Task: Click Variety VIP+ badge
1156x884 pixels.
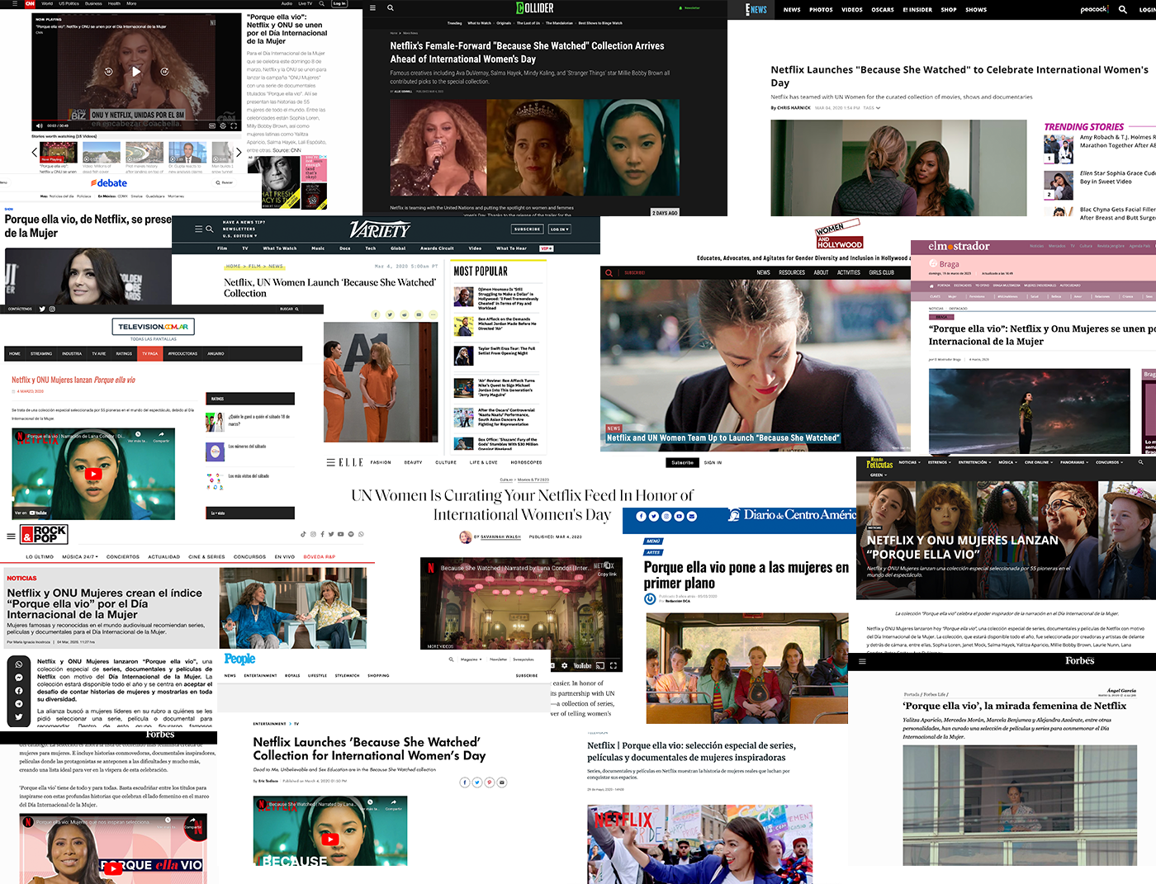Action: (x=547, y=248)
